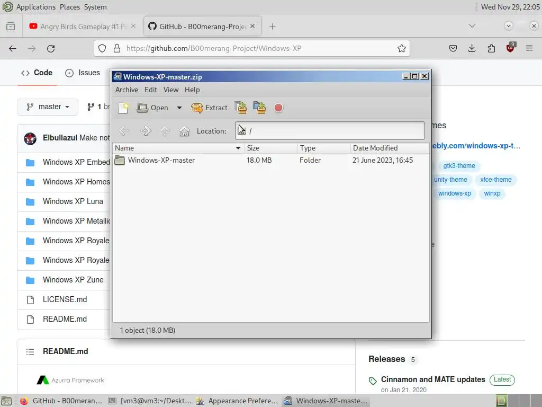This screenshot has height=407, width=542.
Task: Switch to terminal vm3@vm3 taskbar window
Action: [149, 401]
